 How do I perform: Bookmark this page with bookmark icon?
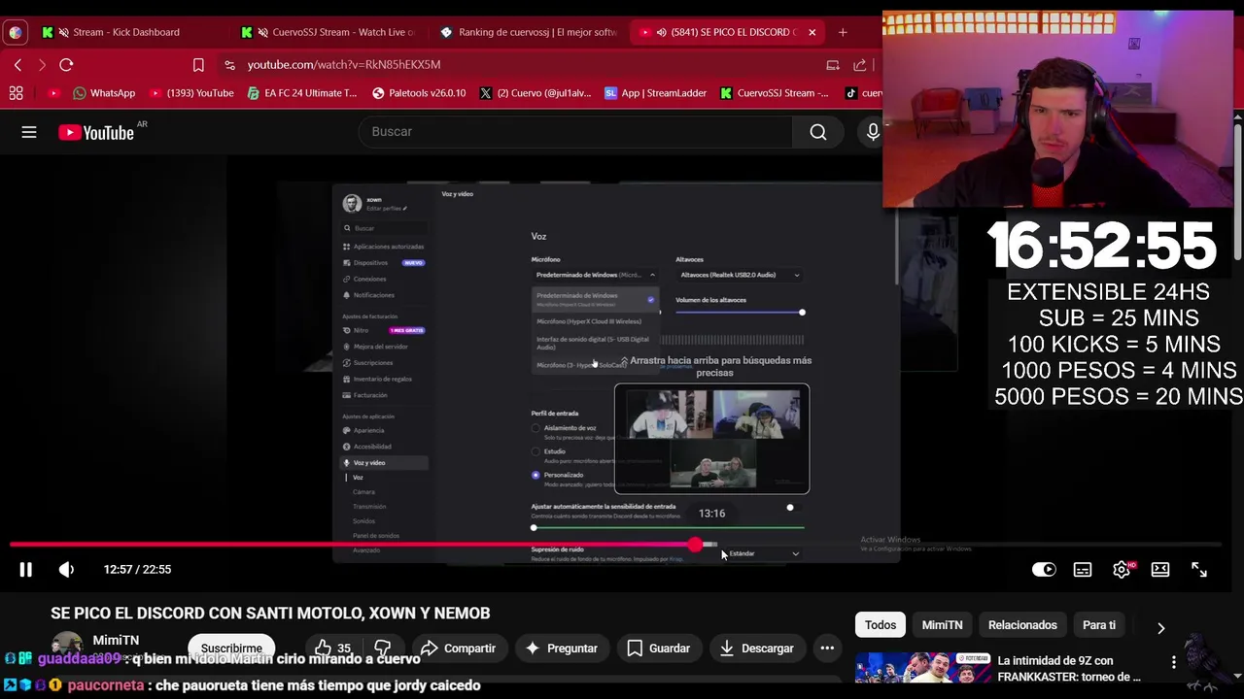(198, 65)
